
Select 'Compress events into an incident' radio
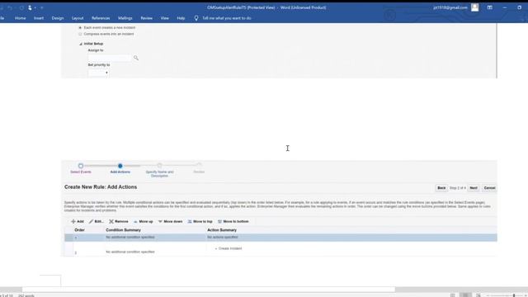80,34
